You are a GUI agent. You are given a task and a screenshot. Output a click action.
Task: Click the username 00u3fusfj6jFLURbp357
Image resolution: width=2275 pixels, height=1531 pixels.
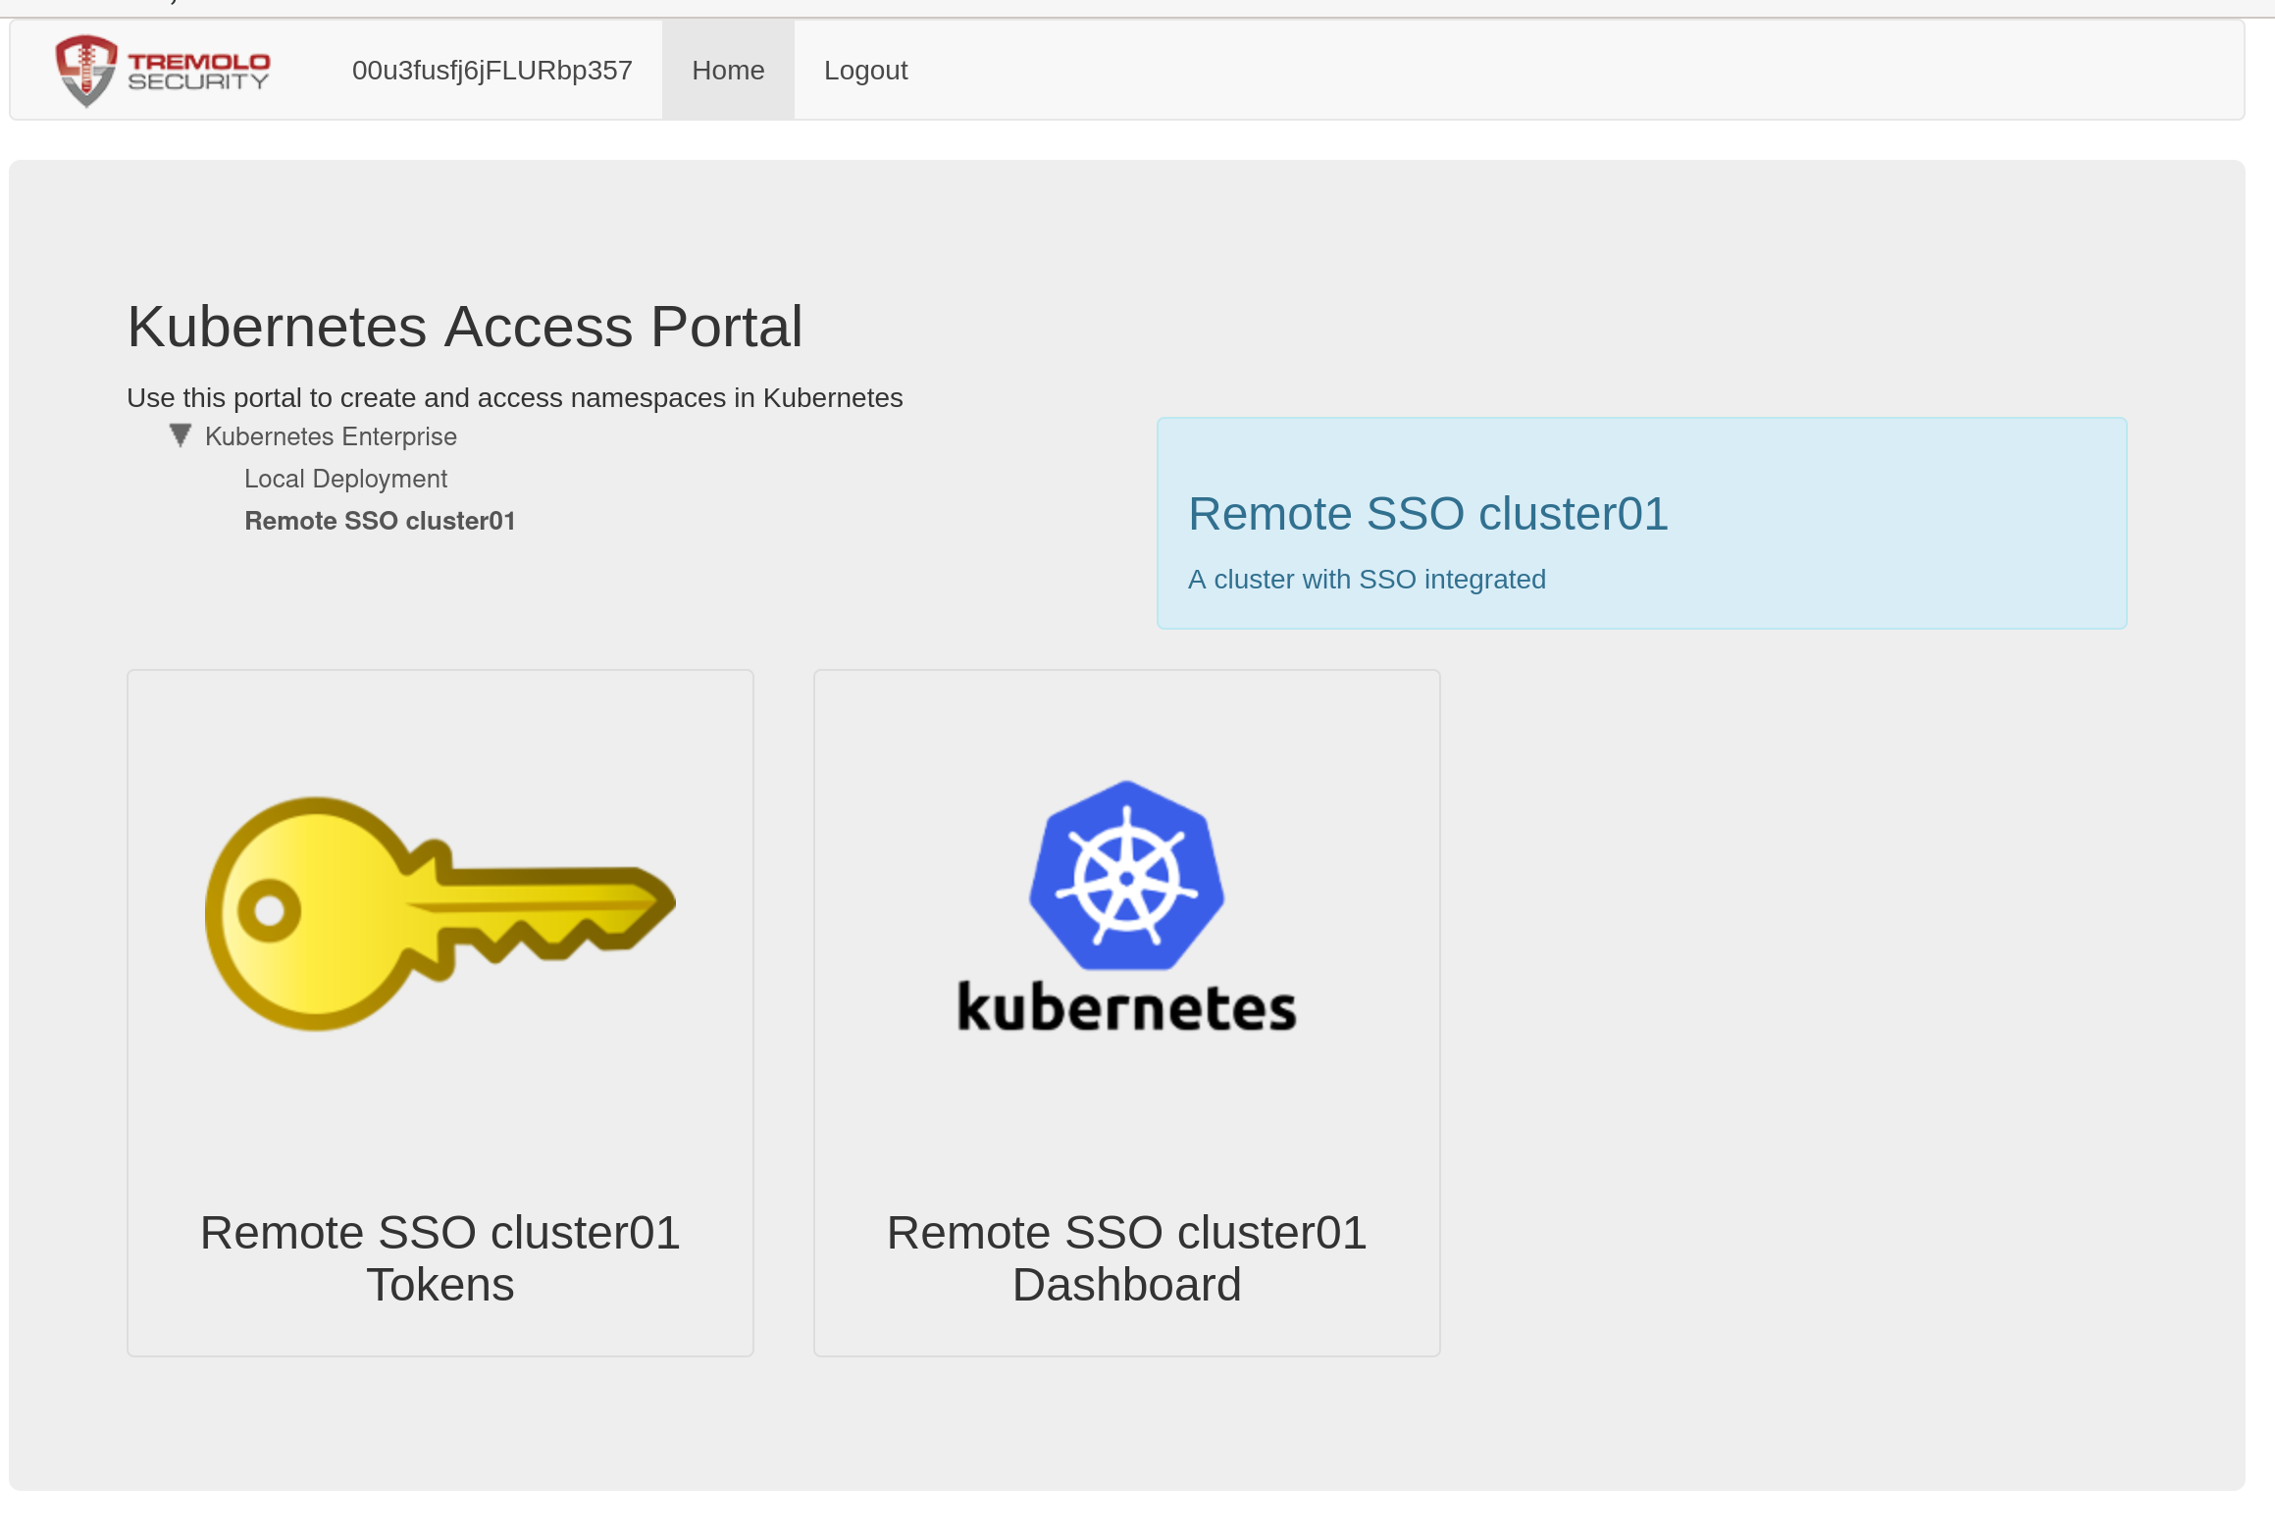[x=492, y=71]
